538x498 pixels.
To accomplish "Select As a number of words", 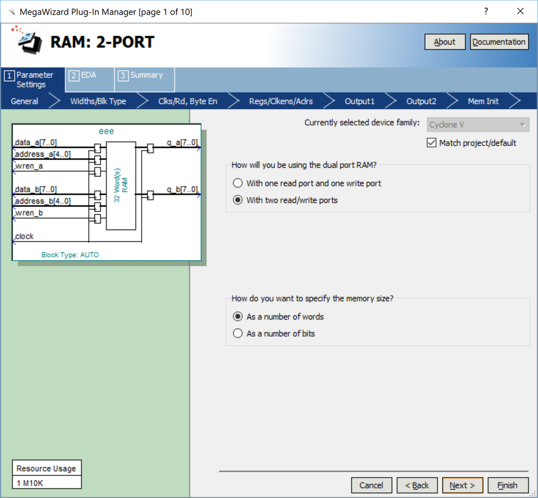I will click(238, 316).
